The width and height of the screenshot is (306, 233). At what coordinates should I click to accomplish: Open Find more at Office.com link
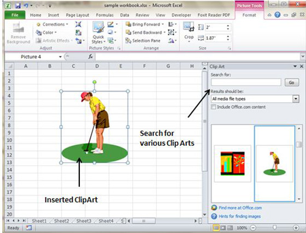click(240, 208)
